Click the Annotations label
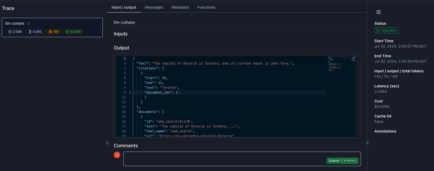Screen dimensions: 434x171 click(x=385, y=131)
